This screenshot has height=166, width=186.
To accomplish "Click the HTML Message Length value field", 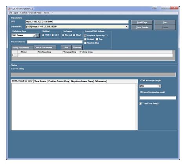I will 149,86.
